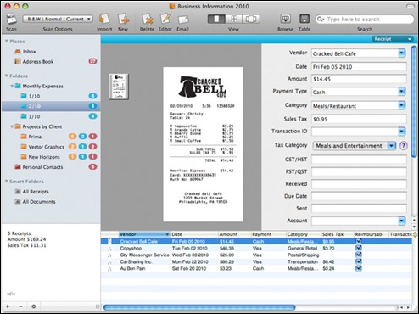Collapse the Smart Folders section triangle
Viewport: 419px width, 314px height.
[6, 182]
